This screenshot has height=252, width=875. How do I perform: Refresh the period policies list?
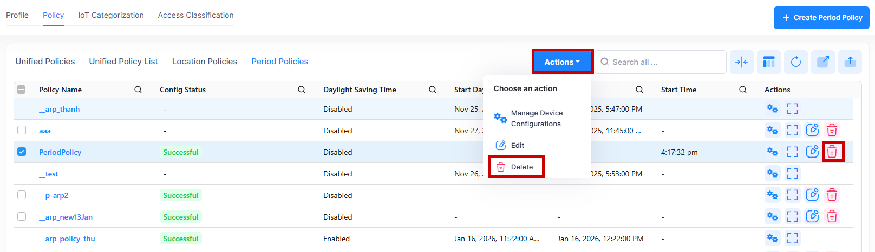point(795,62)
